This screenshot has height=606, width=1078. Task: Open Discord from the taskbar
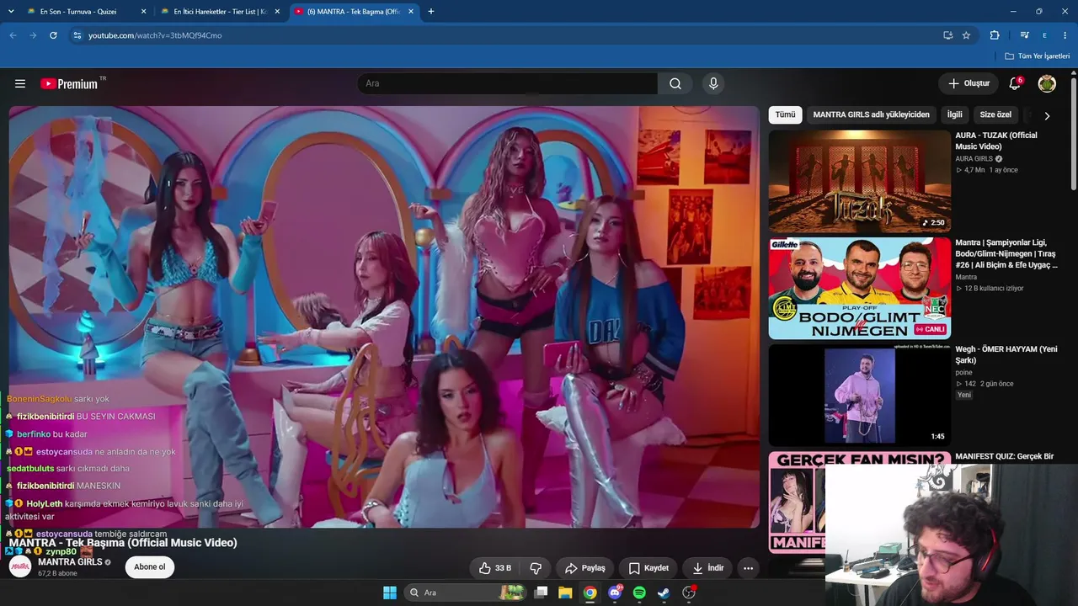click(x=615, y=593)
